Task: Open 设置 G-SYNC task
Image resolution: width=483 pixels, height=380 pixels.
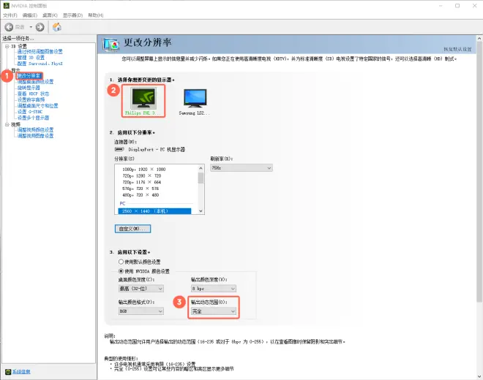Action: (30, 112)
